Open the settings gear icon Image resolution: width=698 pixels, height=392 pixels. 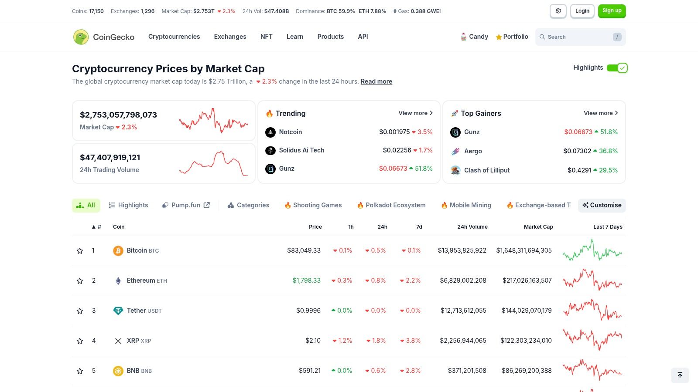tap(558, 11)
